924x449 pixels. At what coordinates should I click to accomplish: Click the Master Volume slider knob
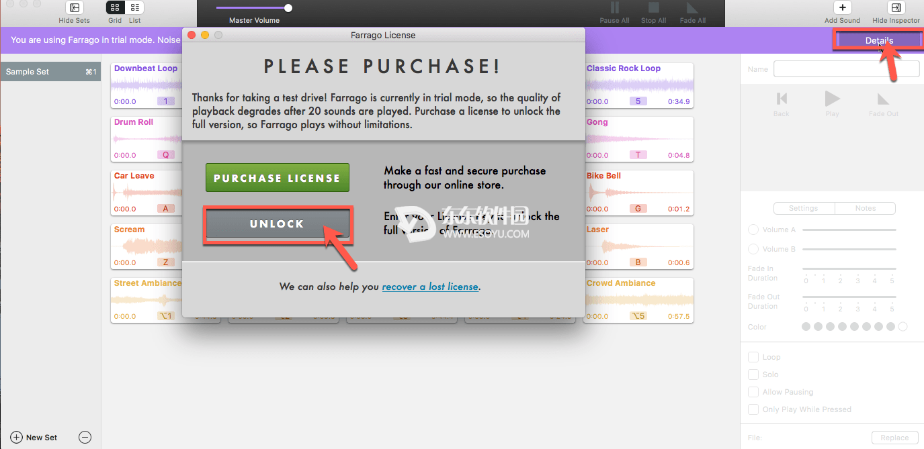tap(288, 8)
